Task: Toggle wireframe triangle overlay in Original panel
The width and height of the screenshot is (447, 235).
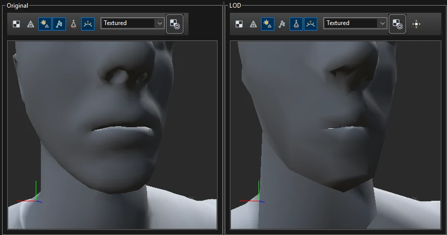Action: click(31, 24)
